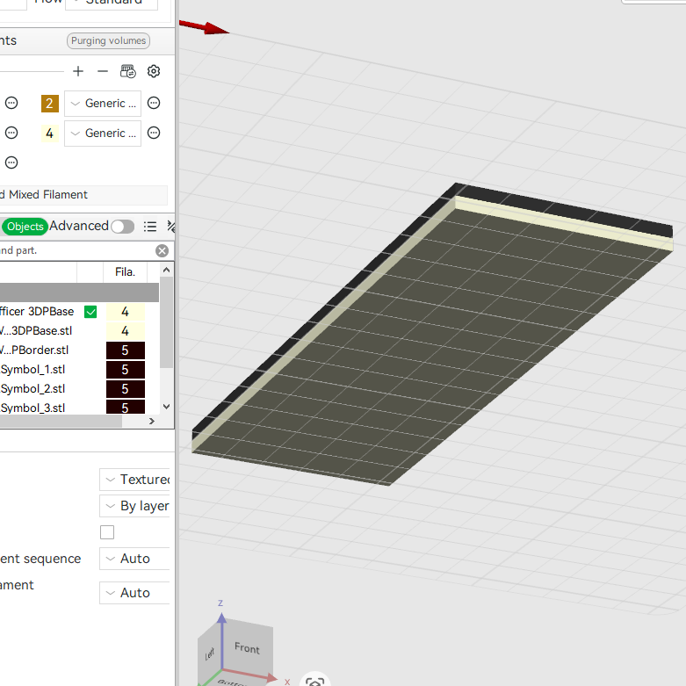Add a new filament with plus icon

pos(78,71)
